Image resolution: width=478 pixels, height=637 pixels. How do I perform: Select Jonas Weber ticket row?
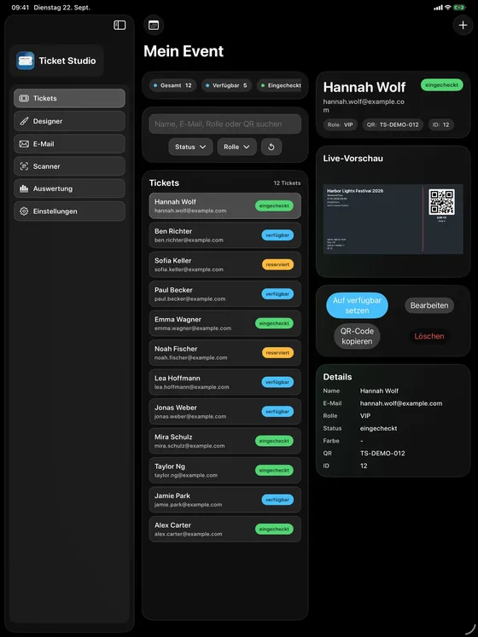[x=225, y=412]
